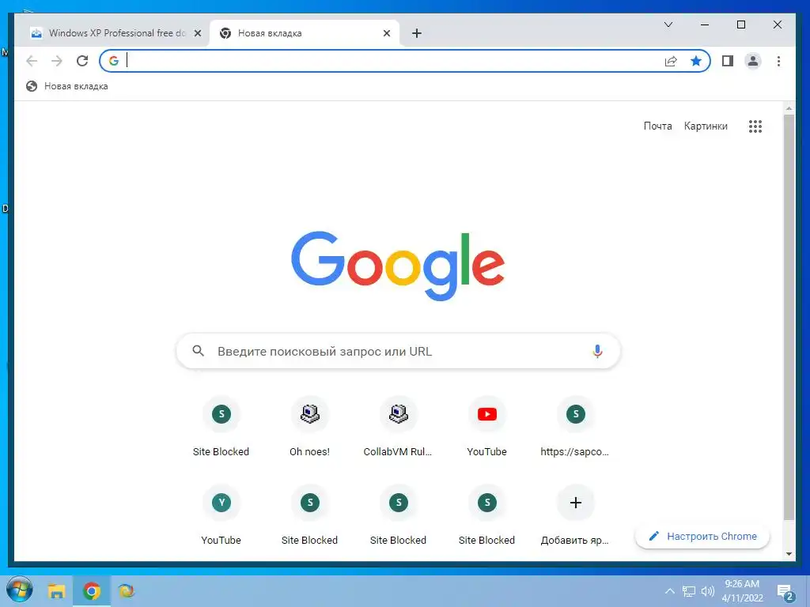Open the Почта link
Viewport: 810px width, 607px height.
657,126
